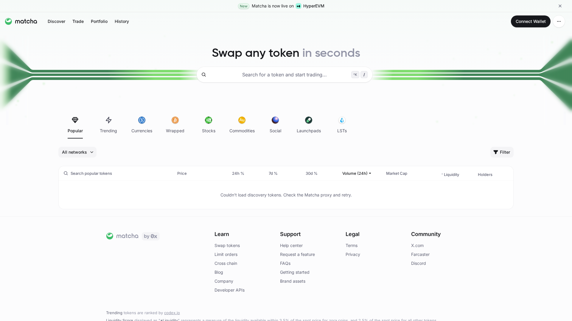The width and height of the screenshot is (572, 321).
Task: Open the Help center link
Action: [x=291, y=246]
